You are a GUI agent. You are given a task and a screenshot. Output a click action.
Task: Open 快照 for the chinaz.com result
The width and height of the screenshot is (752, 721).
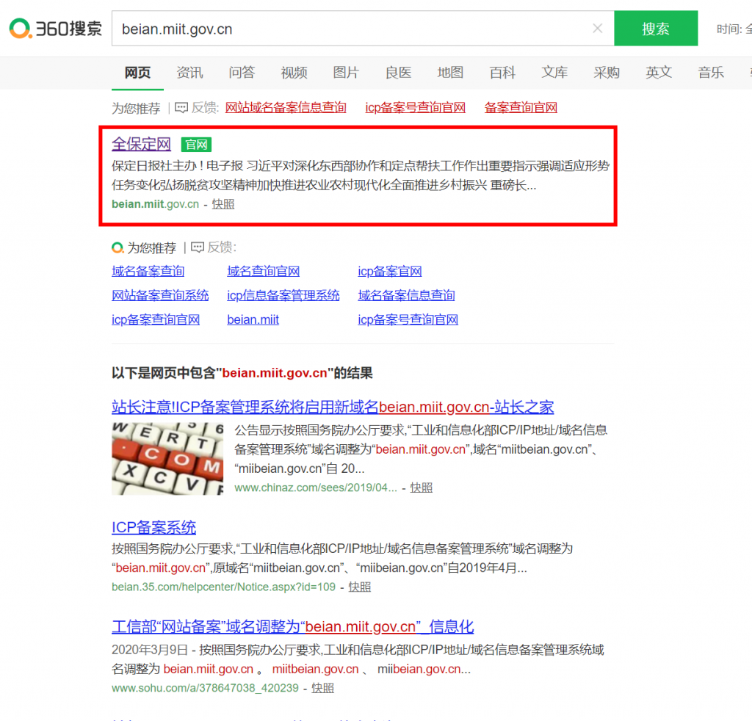421,488
